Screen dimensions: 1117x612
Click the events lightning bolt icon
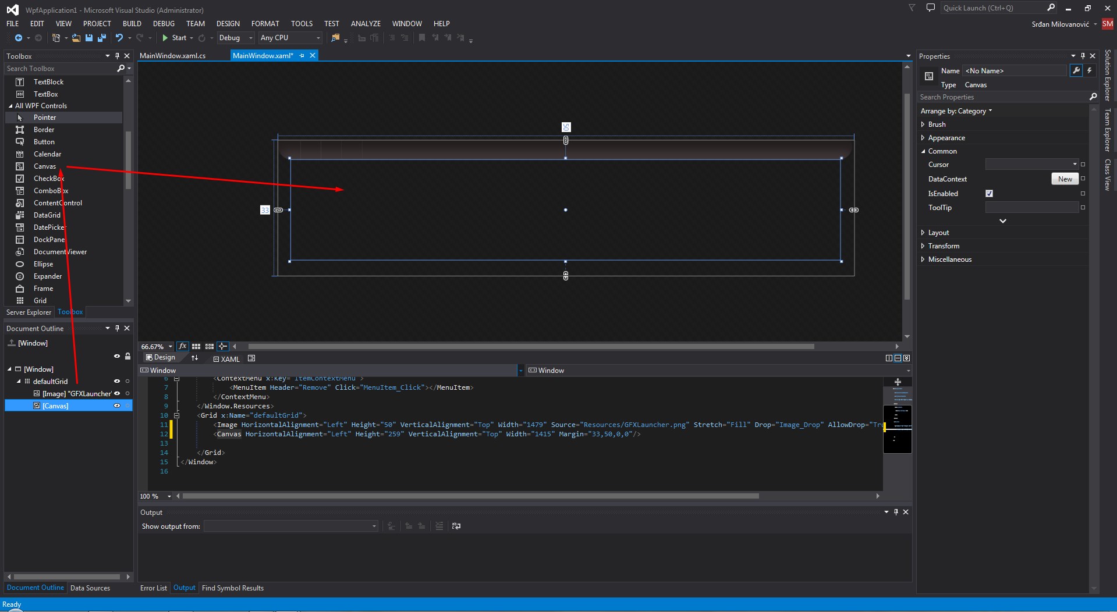[x=1089, y=70]
